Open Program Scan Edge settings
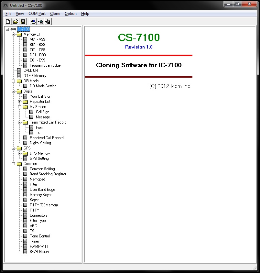 (x=45, y=65)
